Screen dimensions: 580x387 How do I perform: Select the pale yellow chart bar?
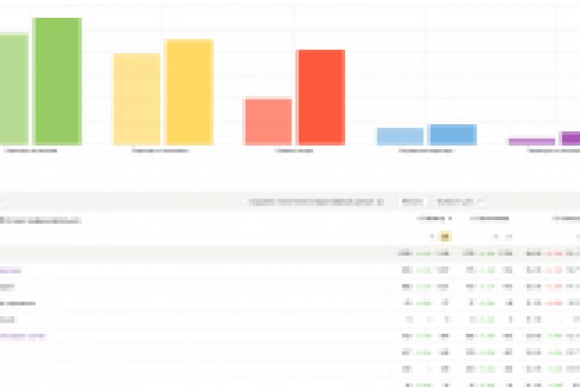click(136, 99)
